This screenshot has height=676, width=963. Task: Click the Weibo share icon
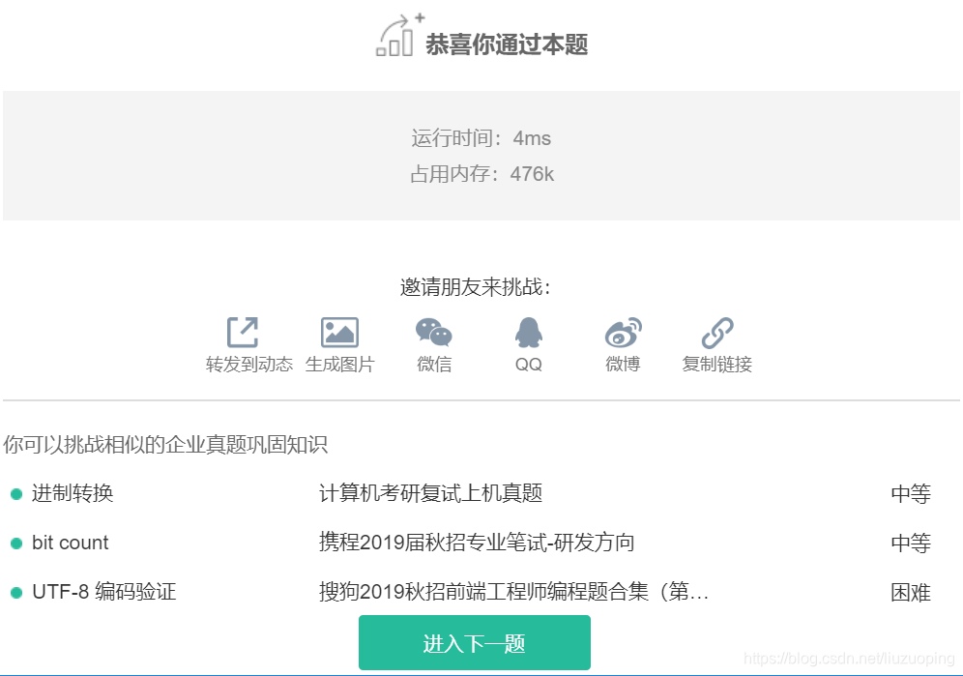point(622,333)
